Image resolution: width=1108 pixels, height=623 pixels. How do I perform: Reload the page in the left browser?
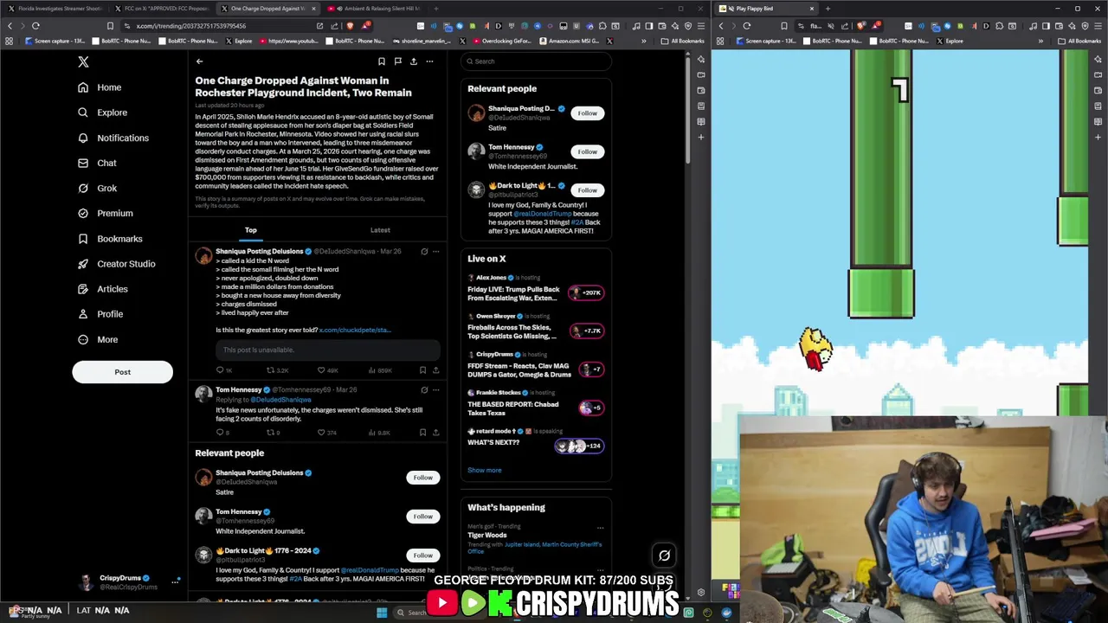[x=35, y=26]
